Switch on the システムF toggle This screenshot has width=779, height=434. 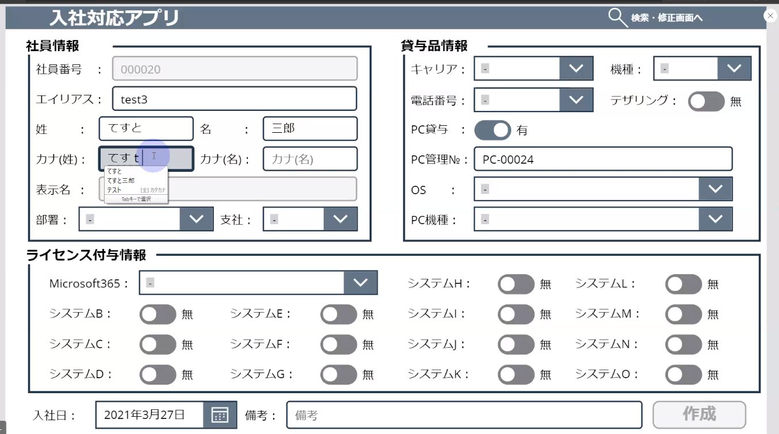(339, 344)
